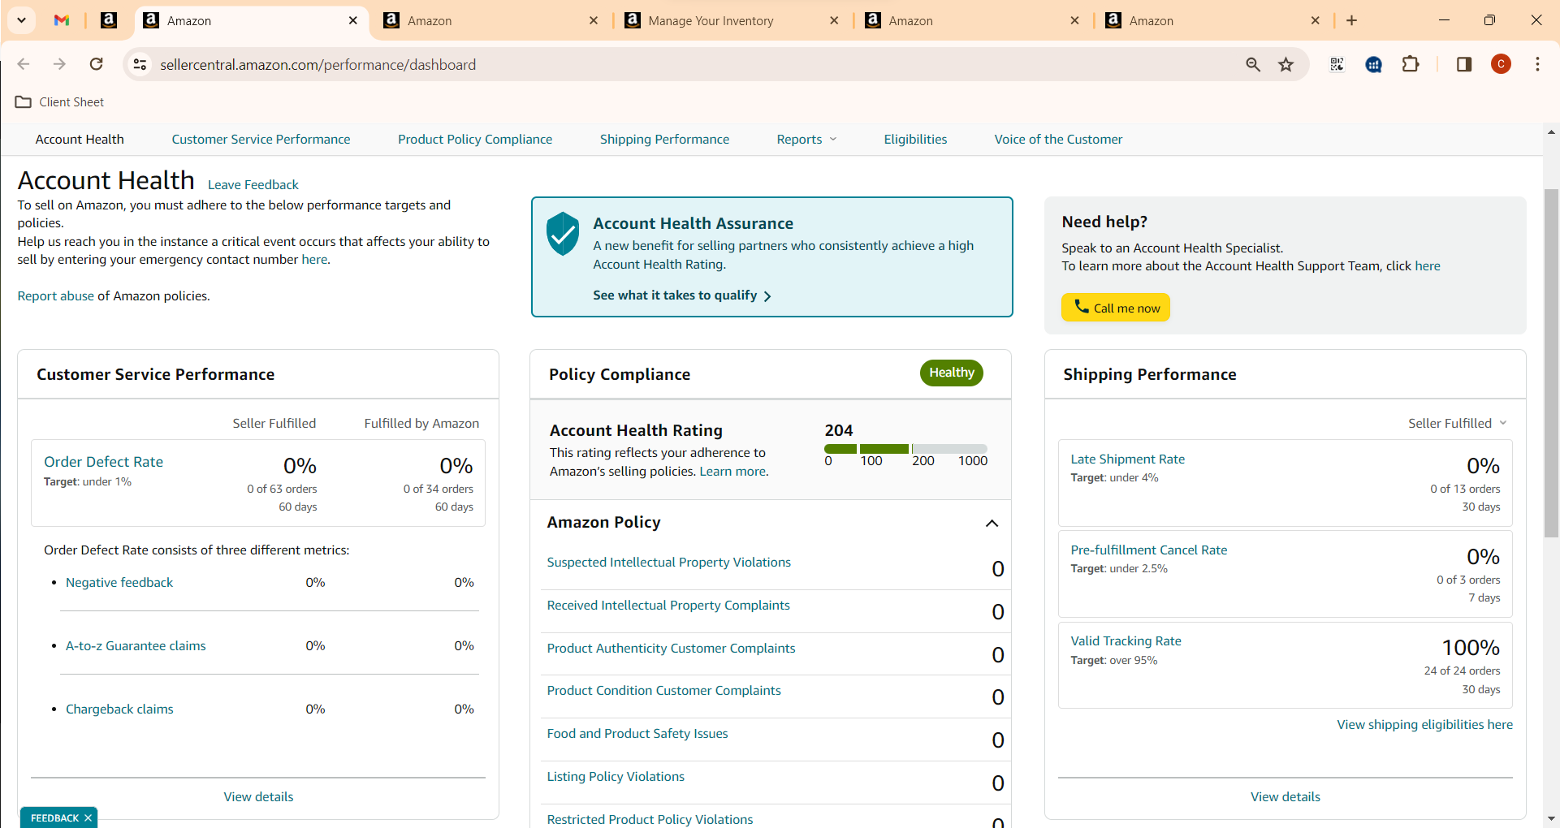Screen dimensions: 1560x828
Task: View details for Shipping Performance
Action: 1285,797
